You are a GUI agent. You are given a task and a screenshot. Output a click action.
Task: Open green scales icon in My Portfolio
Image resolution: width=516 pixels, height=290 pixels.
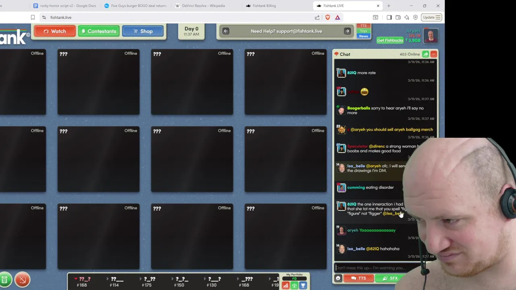[x=294, y=286]
